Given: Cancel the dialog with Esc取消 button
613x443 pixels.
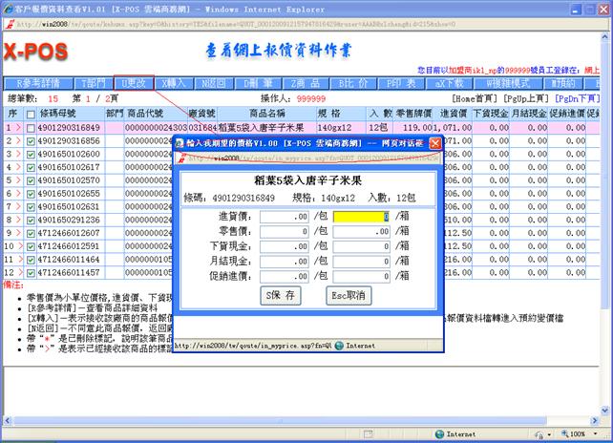Looking at the screenshot, I should click(349, 295).
